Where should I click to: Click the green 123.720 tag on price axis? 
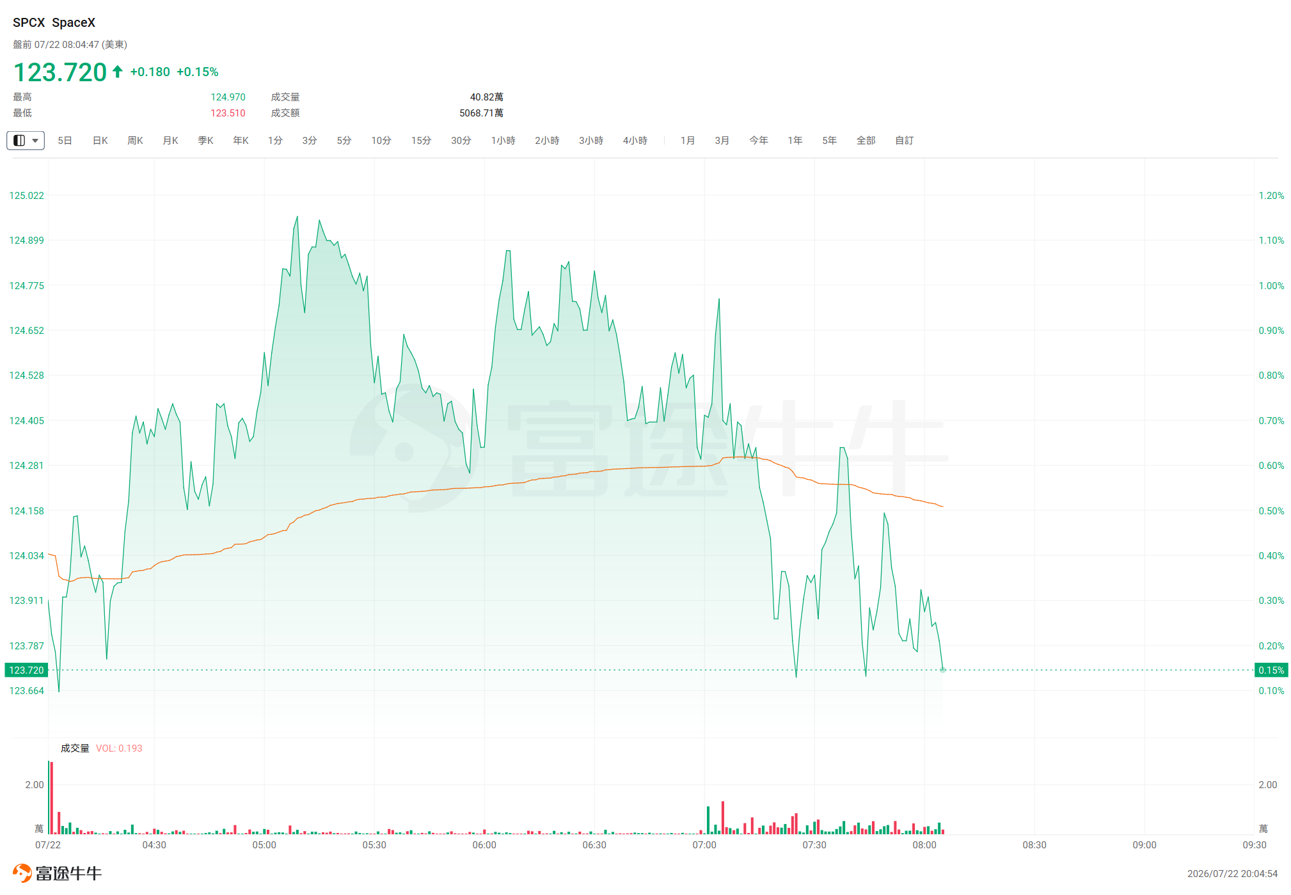click(26, 670)
